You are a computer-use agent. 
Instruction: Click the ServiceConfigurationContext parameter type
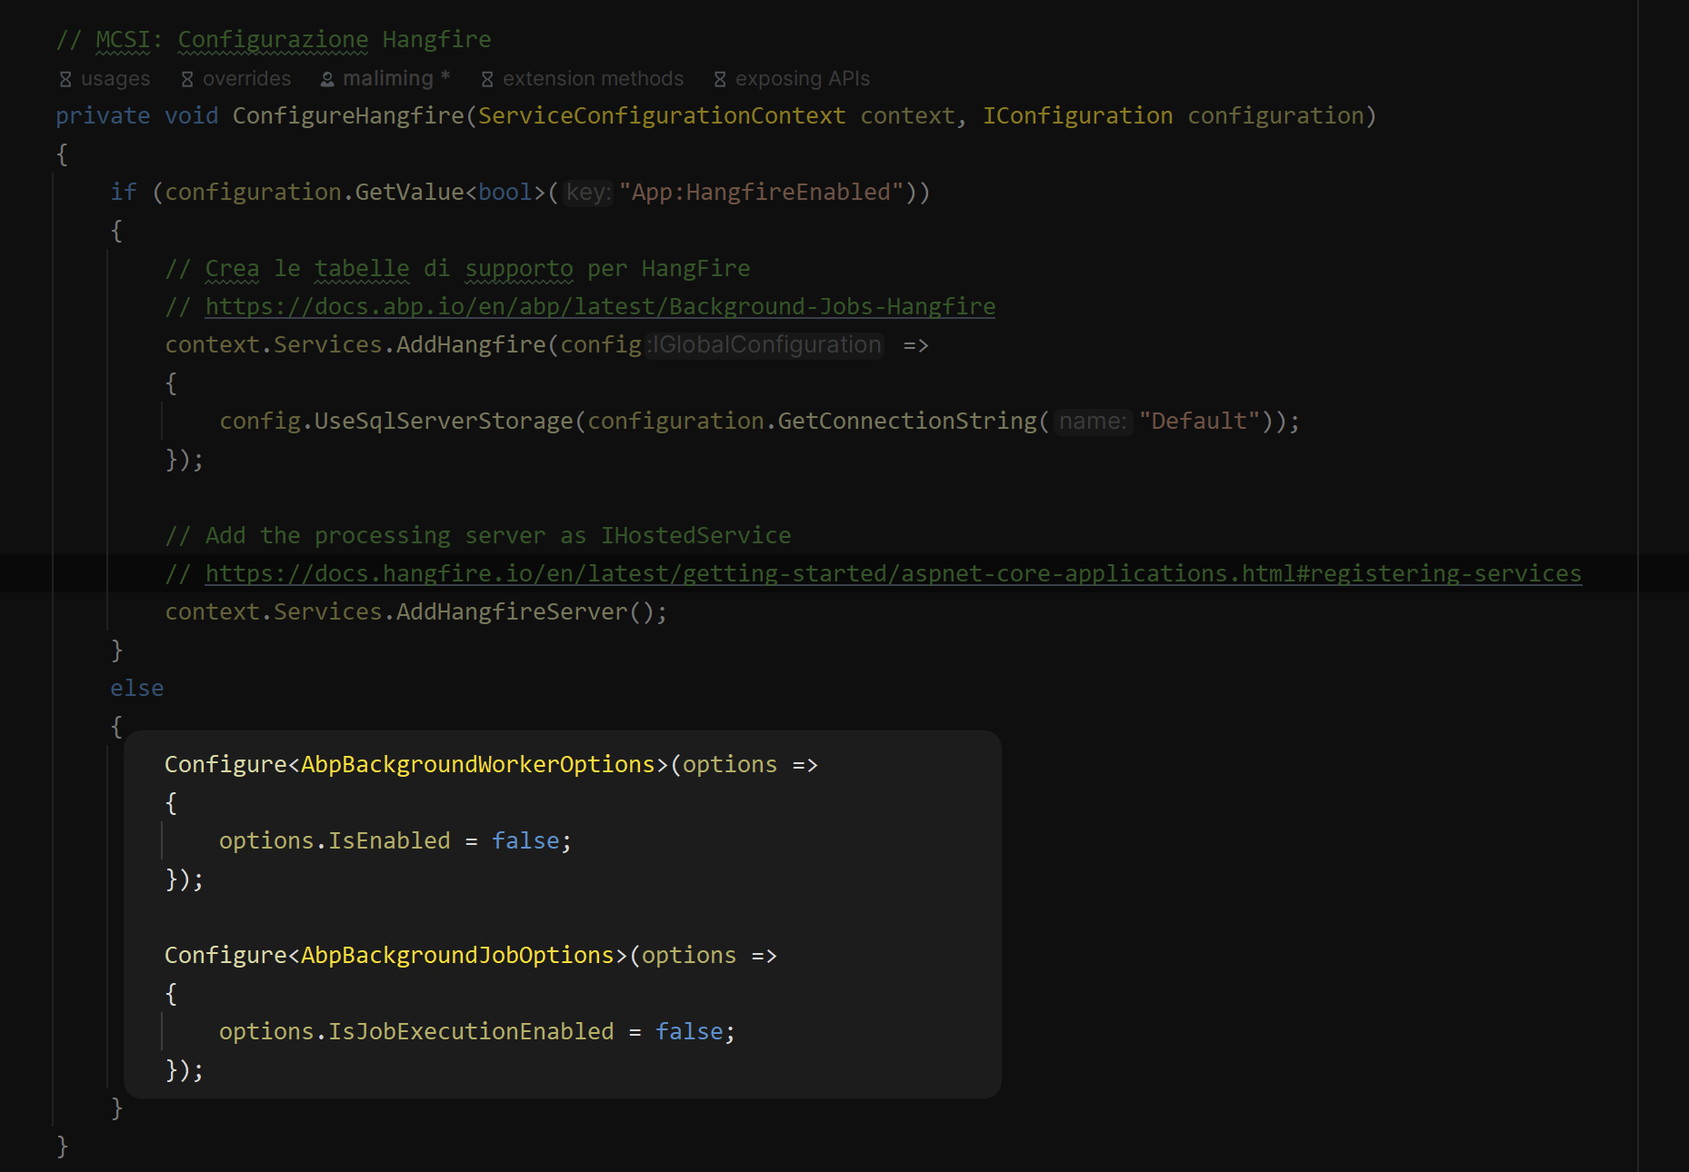coord(662,116)
